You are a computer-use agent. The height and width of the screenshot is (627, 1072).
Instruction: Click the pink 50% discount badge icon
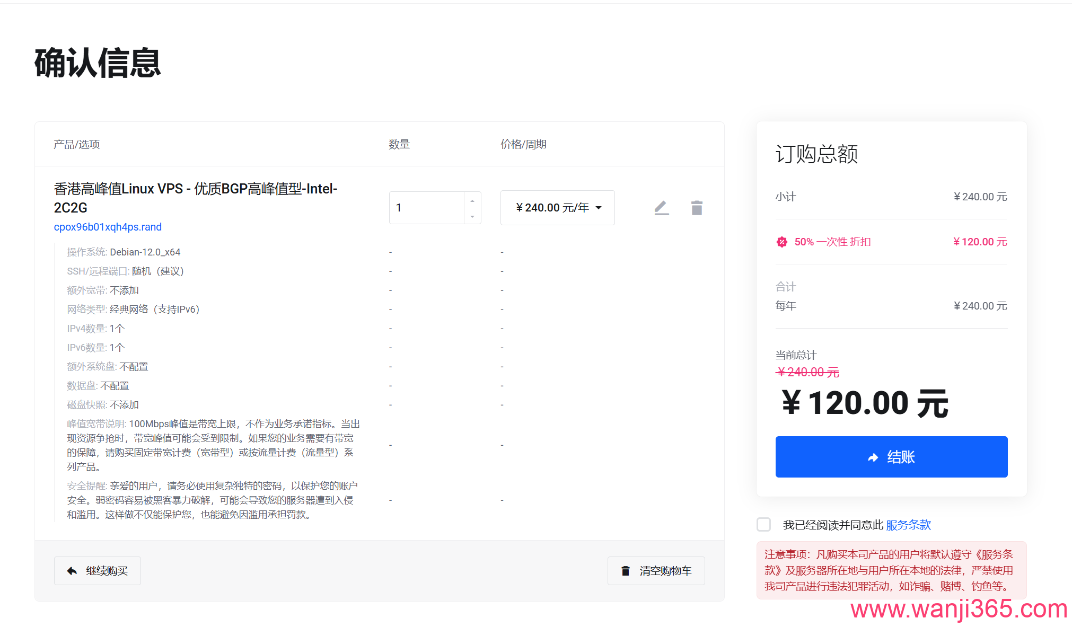click(x=782, y=242)
